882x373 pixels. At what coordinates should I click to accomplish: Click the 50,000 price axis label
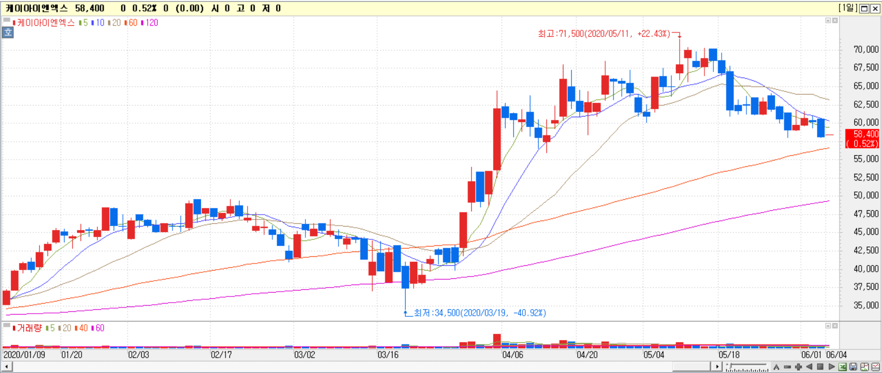(866, 195)
